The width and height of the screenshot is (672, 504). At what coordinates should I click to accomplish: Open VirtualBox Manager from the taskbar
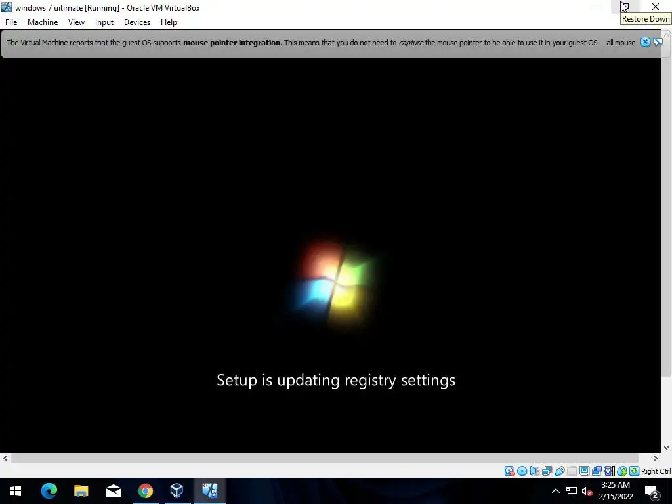[177, 491]
